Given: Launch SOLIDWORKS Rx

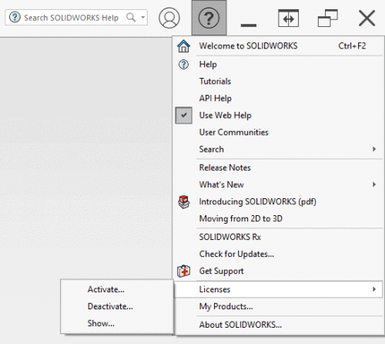Looking at the screenshot, I should [x=279, y=237].
